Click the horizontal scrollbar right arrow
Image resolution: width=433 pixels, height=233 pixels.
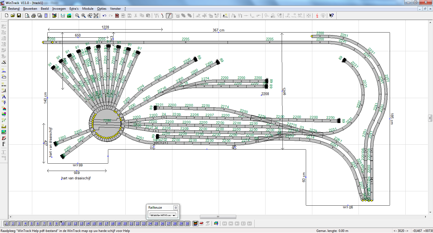(x=426, y=217)
